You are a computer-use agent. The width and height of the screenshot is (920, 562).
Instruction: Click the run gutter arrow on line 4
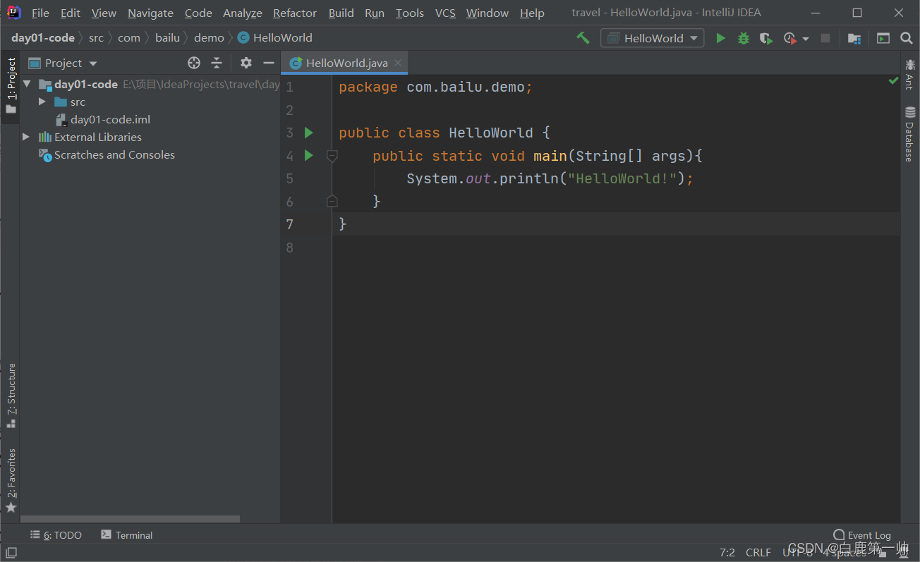308,155
